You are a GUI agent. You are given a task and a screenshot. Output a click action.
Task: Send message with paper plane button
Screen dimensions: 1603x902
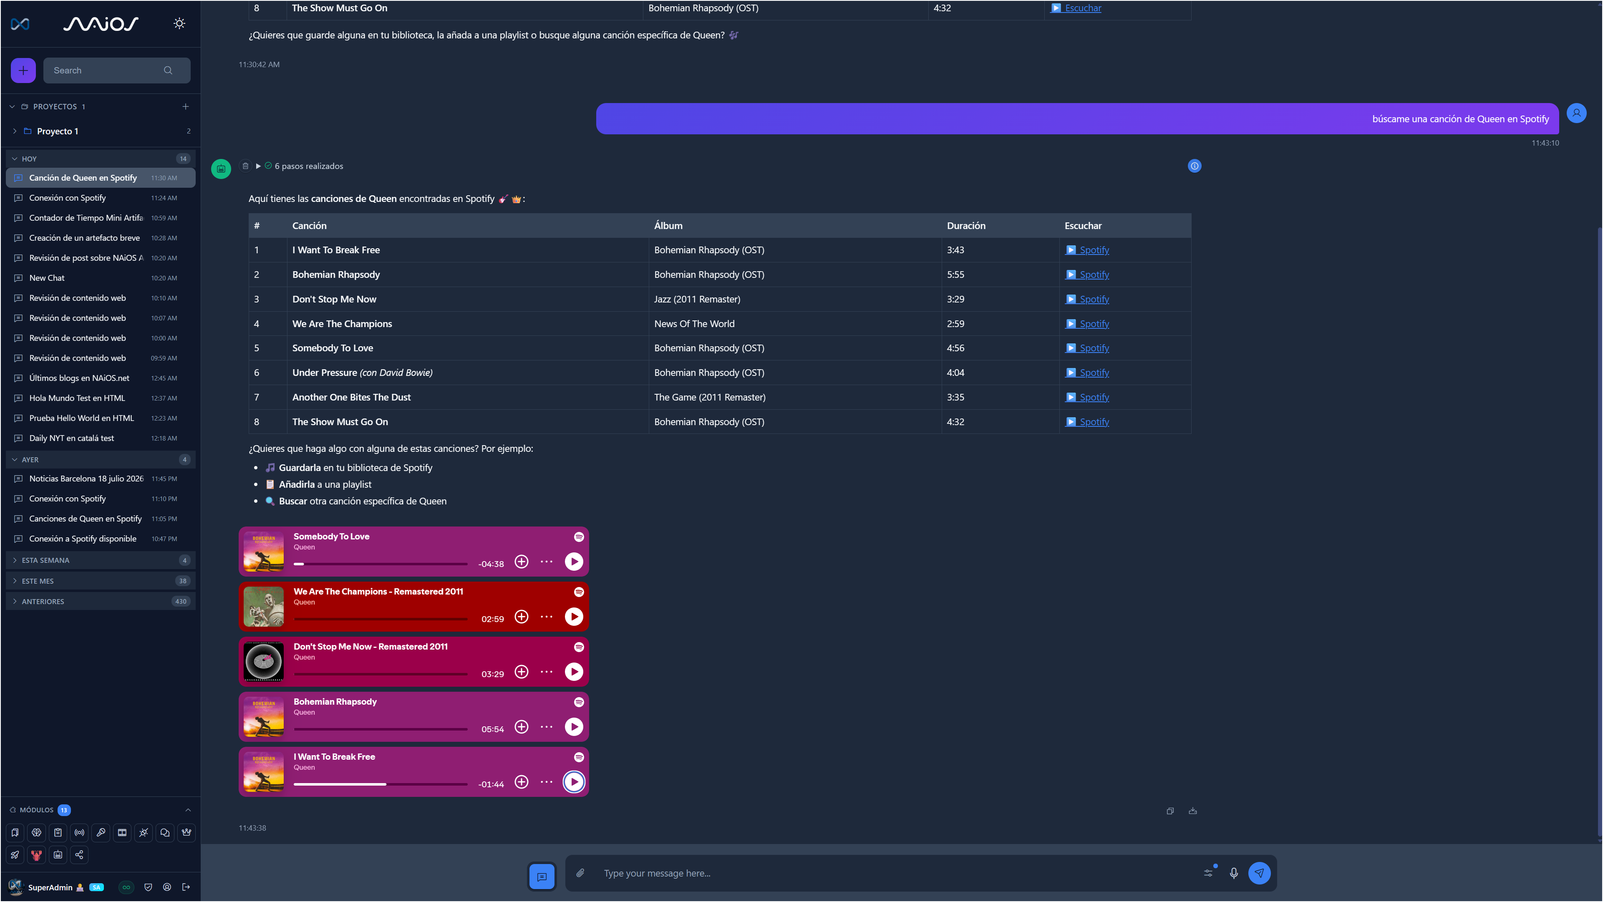pyautogui.click(x=1260, y=873)
